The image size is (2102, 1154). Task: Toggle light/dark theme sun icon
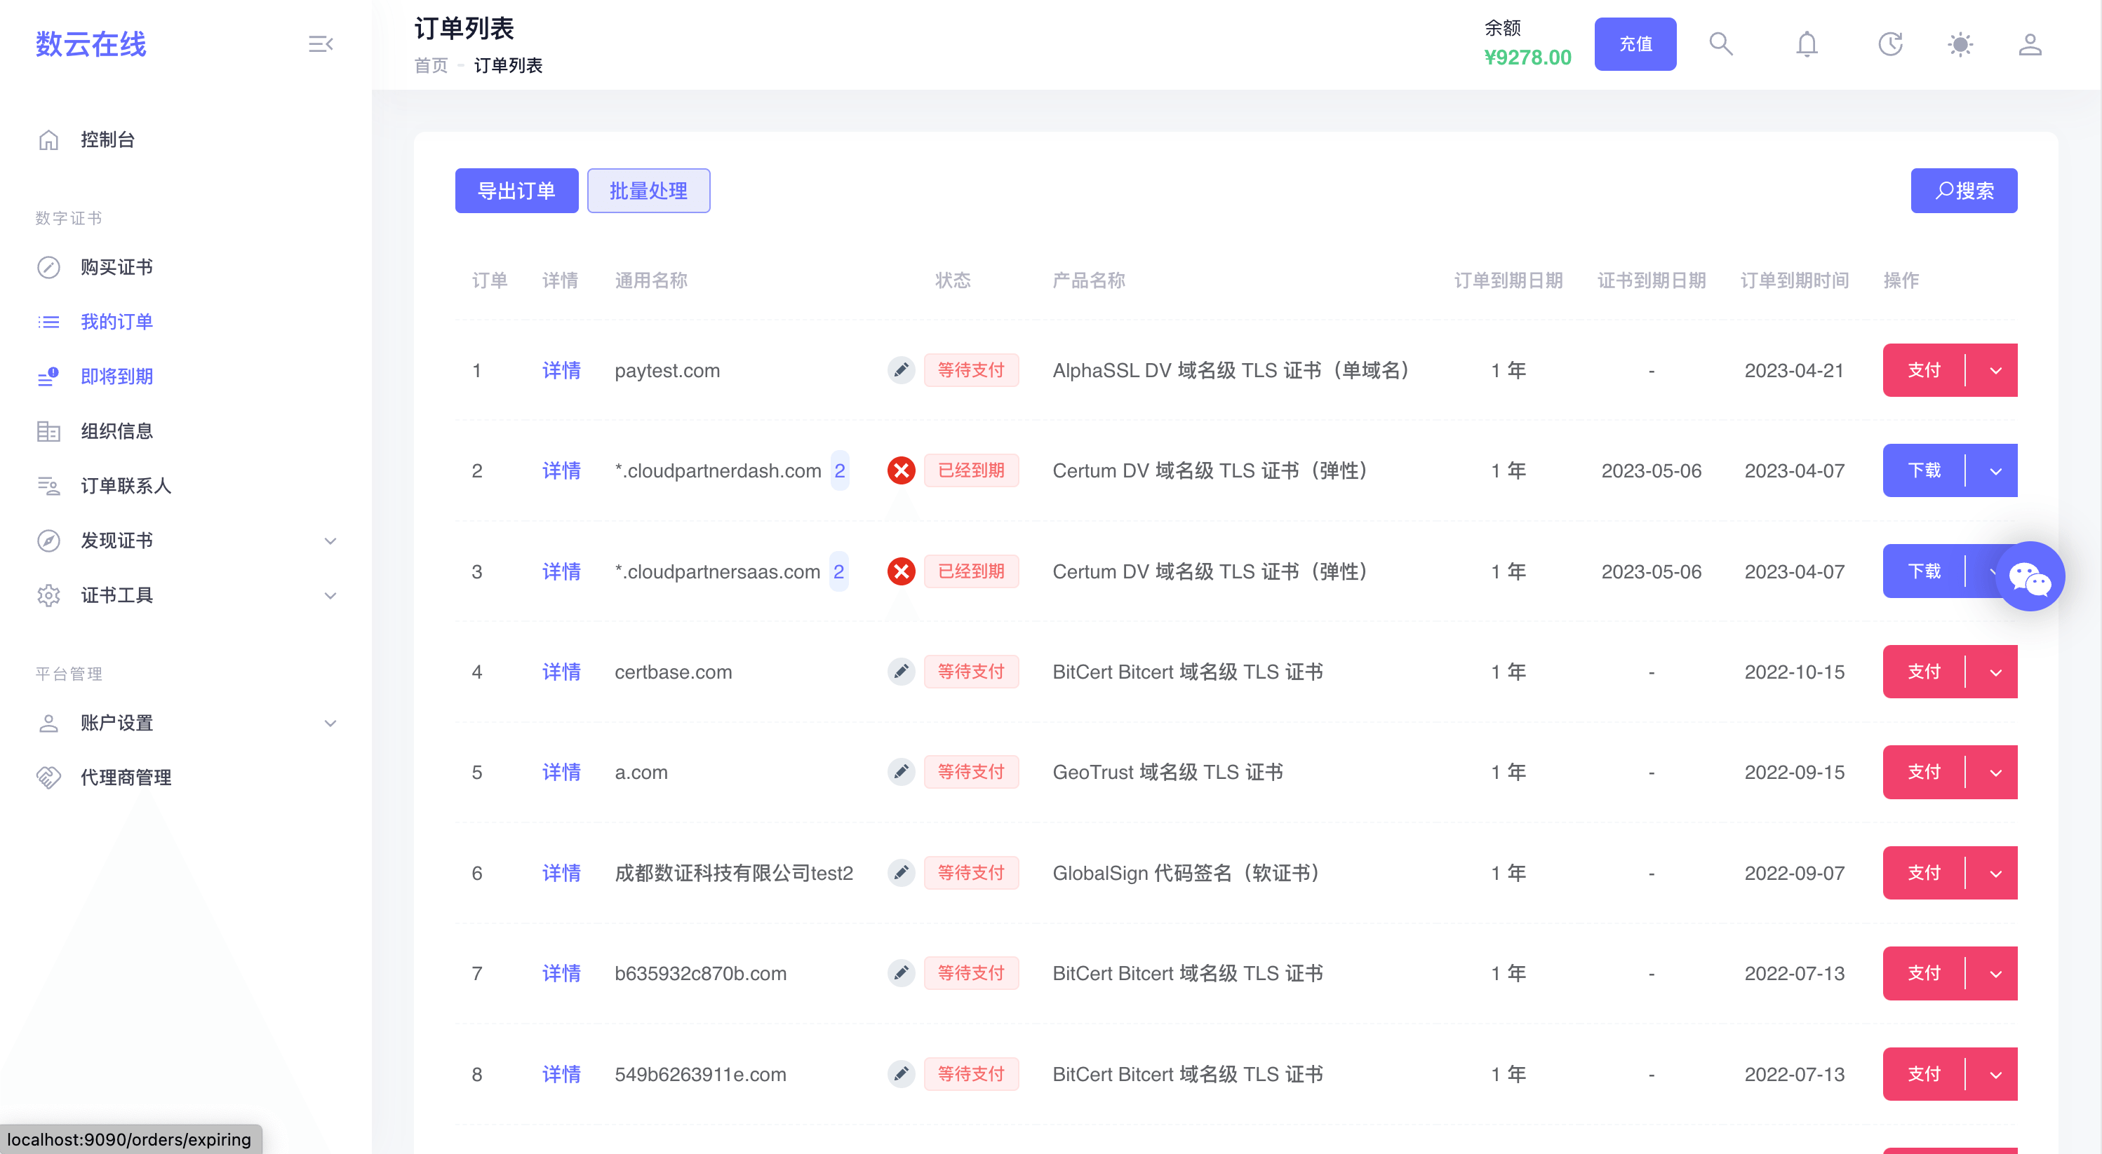[1960, 44]
